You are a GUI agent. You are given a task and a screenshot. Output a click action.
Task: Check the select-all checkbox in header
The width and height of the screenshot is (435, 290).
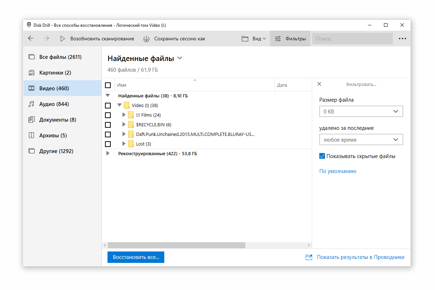(x=108, y=85)
